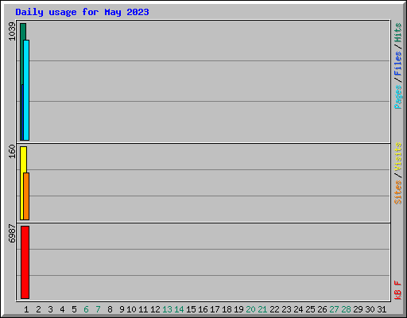Click day label 31 on the axis

pos(382,309)
